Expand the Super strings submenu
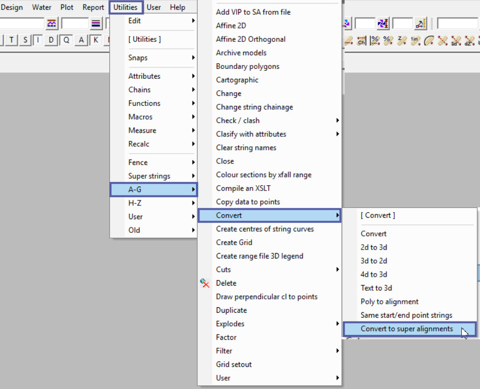Image resolution: width=480 pixels, height=389 pixels. 154,176
